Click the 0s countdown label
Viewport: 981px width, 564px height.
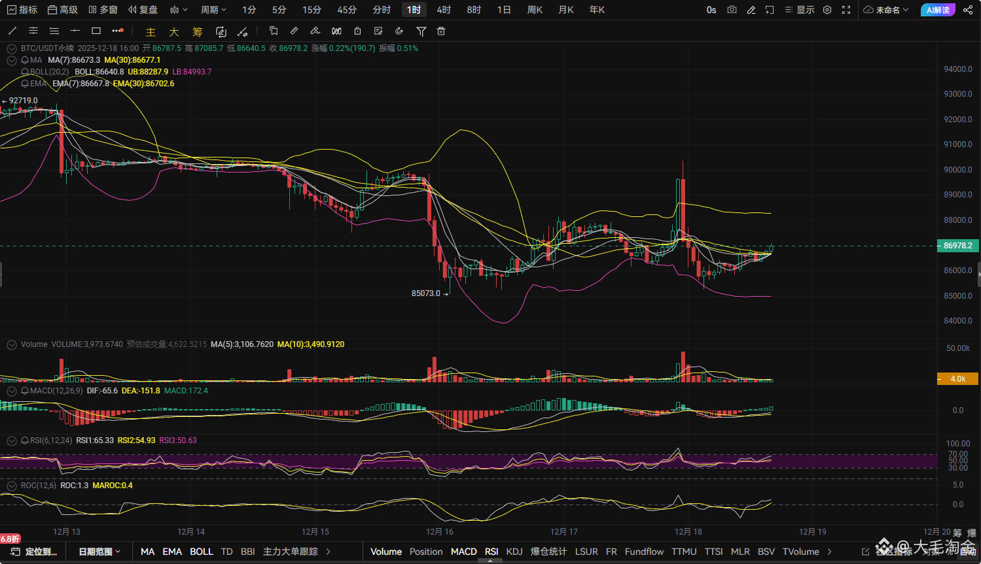[711, 10]
